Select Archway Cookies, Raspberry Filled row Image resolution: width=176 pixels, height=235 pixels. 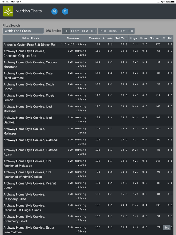tap(88, 197)
